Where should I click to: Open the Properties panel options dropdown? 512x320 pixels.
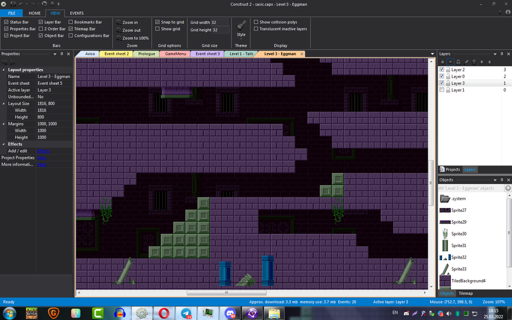click(55, 54)
